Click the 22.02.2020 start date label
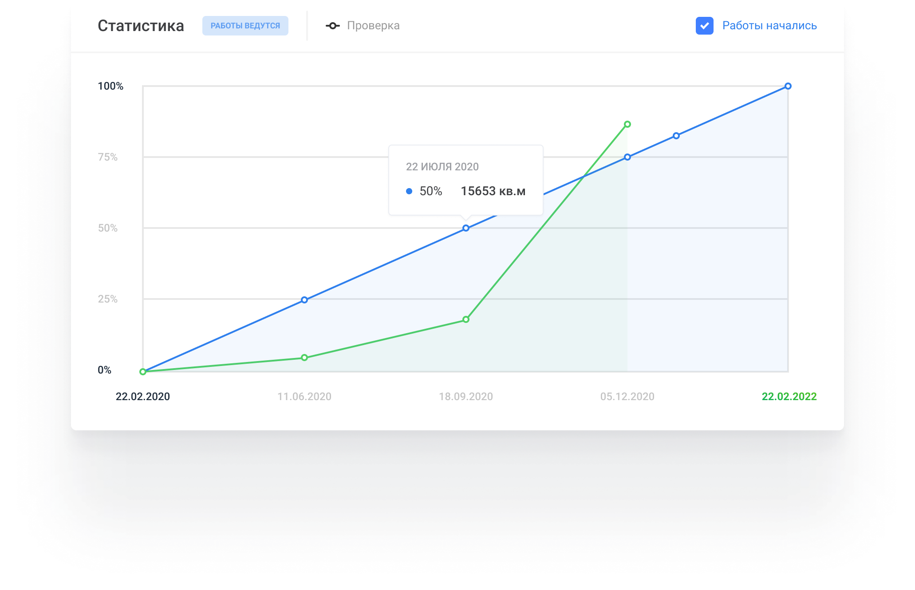 click(x=142, y=397)
